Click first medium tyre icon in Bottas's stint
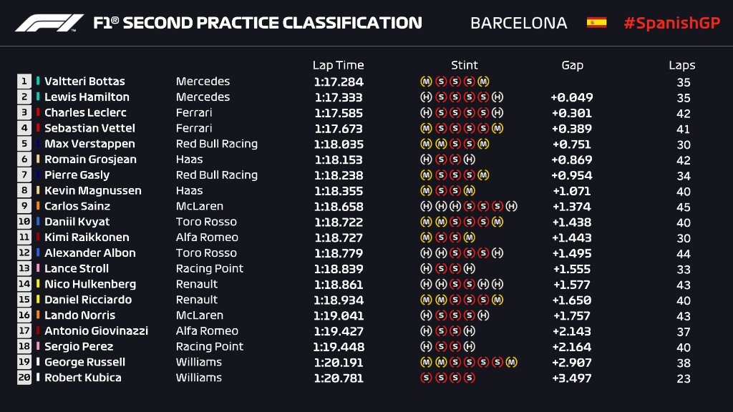This screenshot has width=733, height=412. coord(426,82)
